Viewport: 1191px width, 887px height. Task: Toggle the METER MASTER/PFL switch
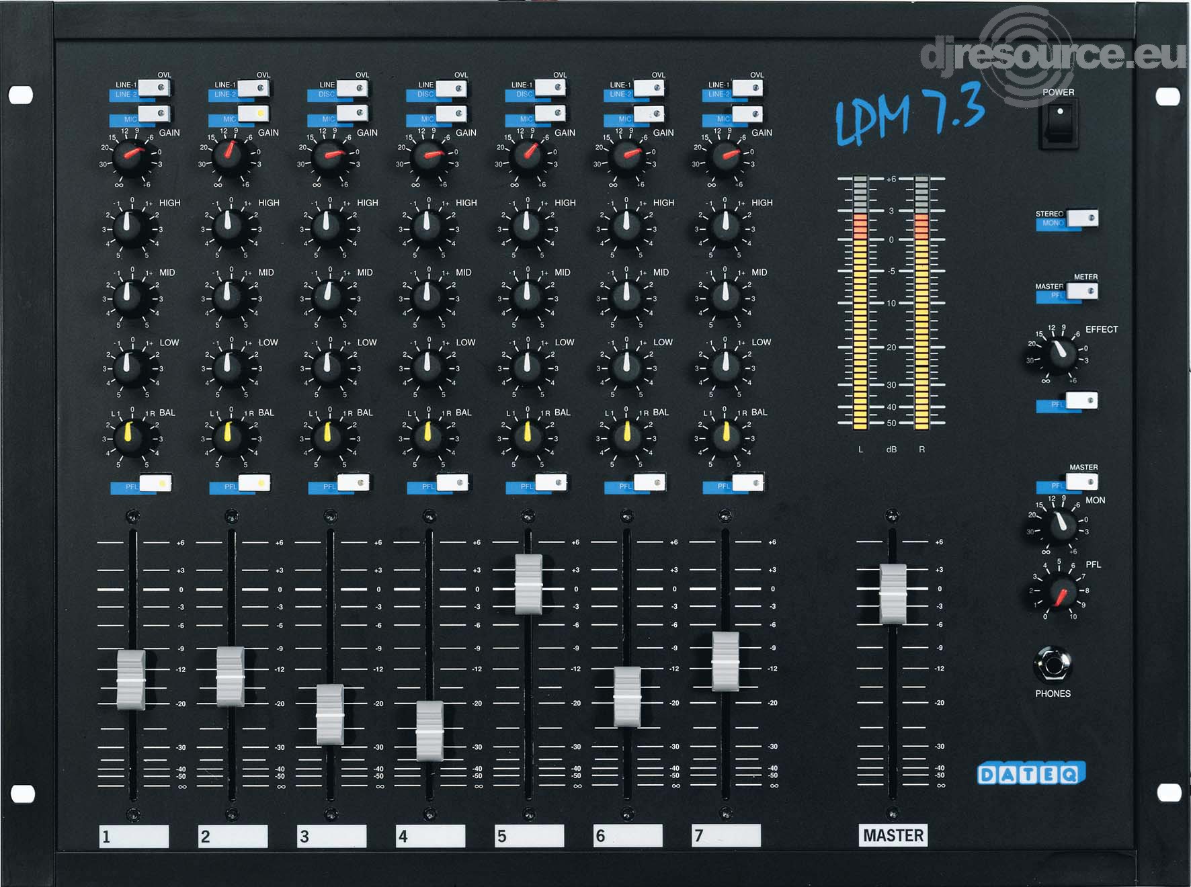pyautogui.click(x=1082, y=291)
